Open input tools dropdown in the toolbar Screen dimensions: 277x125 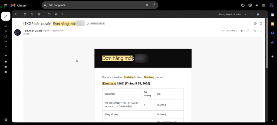(x=259, y=14)
